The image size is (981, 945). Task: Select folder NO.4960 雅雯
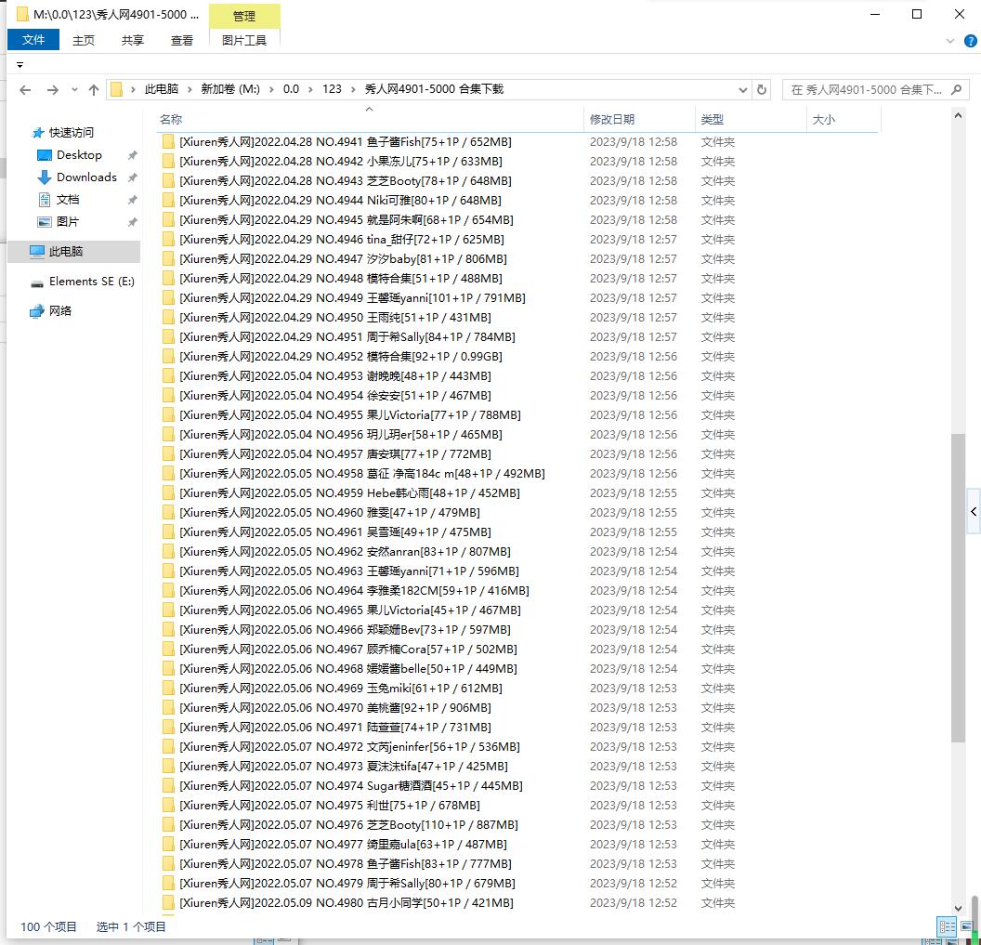(330, 513)
